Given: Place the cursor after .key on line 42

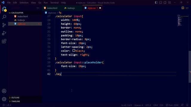Looking at the screenshot, I should [x=61, y=74].
